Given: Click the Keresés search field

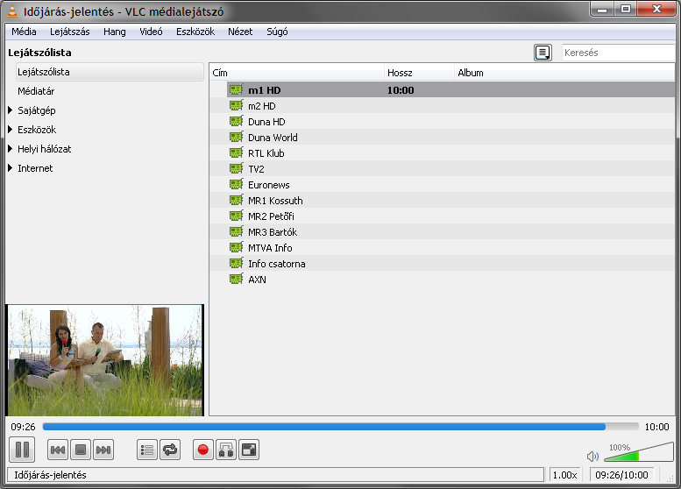Looking at the screenshot, I should 619,53.
